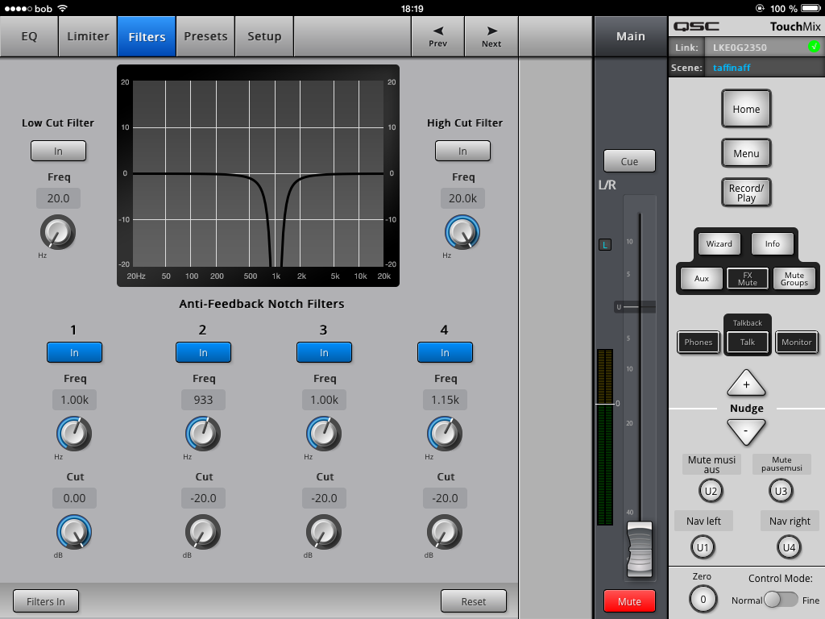
Task: Click the L/R main fader handle
Action: [640, 550]
